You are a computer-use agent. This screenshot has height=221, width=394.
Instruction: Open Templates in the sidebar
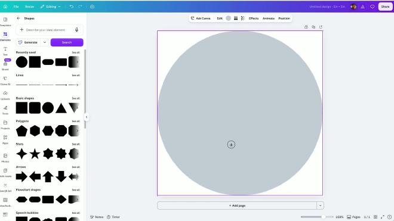tap(5, 21)
